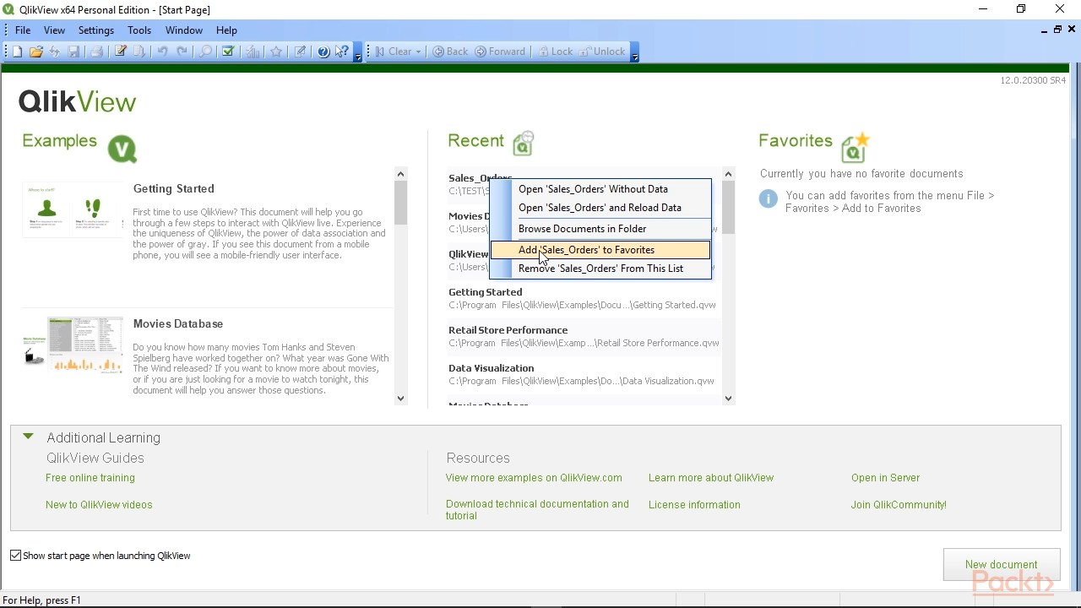Open the View menu
This screenshot has width=1081, height=608.
54,30
